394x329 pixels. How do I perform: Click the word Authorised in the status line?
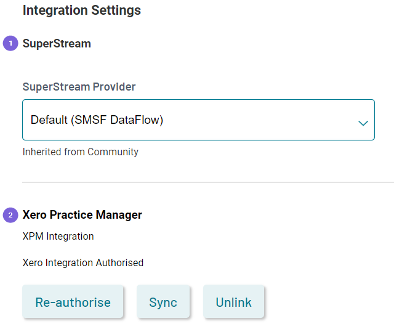click(119, 262)
